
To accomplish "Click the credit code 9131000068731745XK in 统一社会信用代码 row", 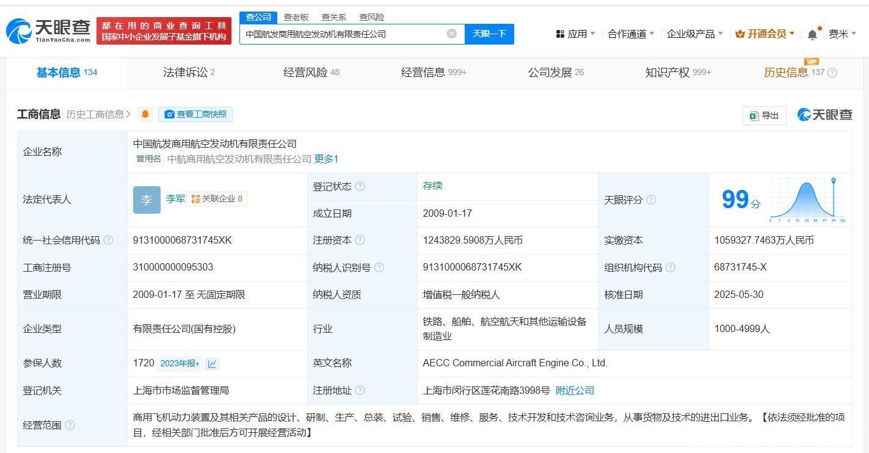I will 182,240.
